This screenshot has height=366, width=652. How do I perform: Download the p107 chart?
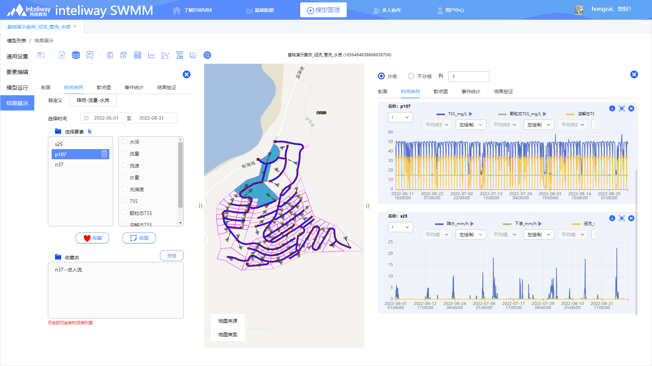[612, 108]
